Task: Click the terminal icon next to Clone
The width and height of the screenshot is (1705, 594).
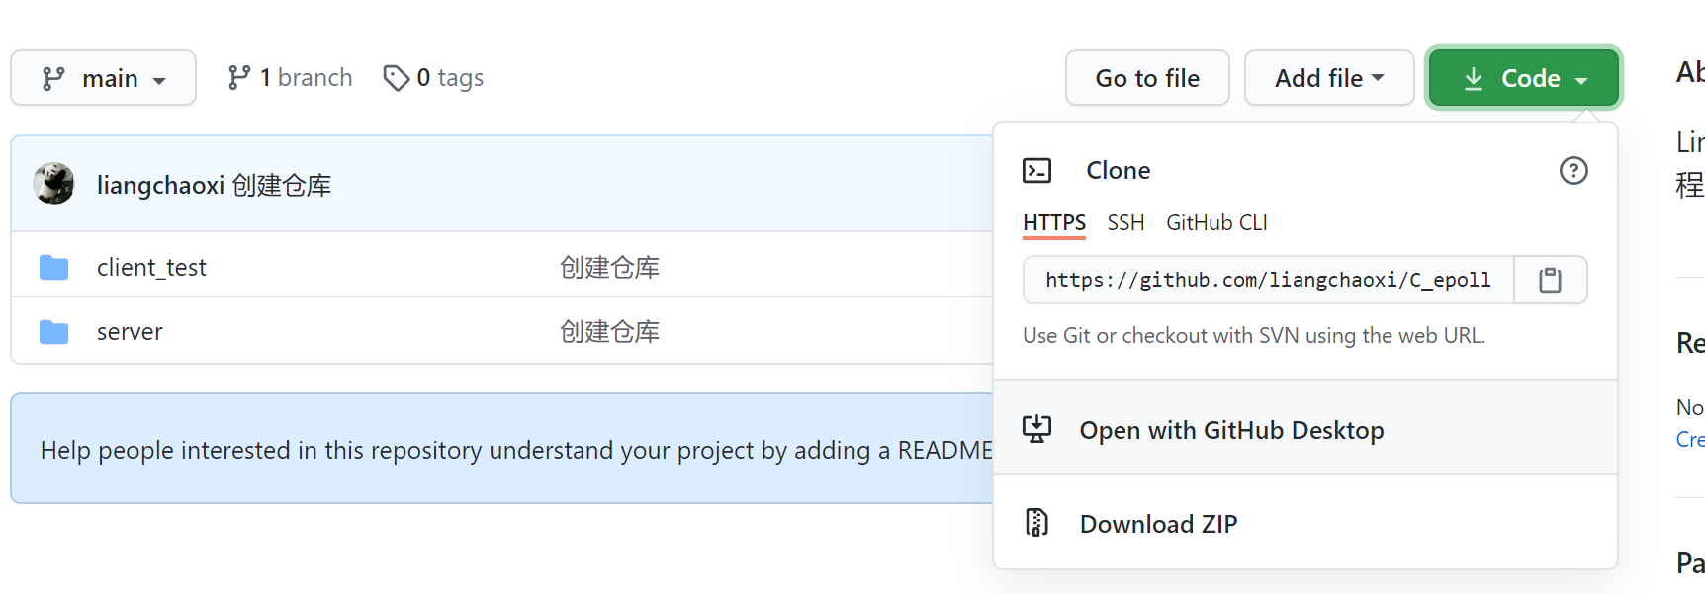Action: pos(1038,170)
